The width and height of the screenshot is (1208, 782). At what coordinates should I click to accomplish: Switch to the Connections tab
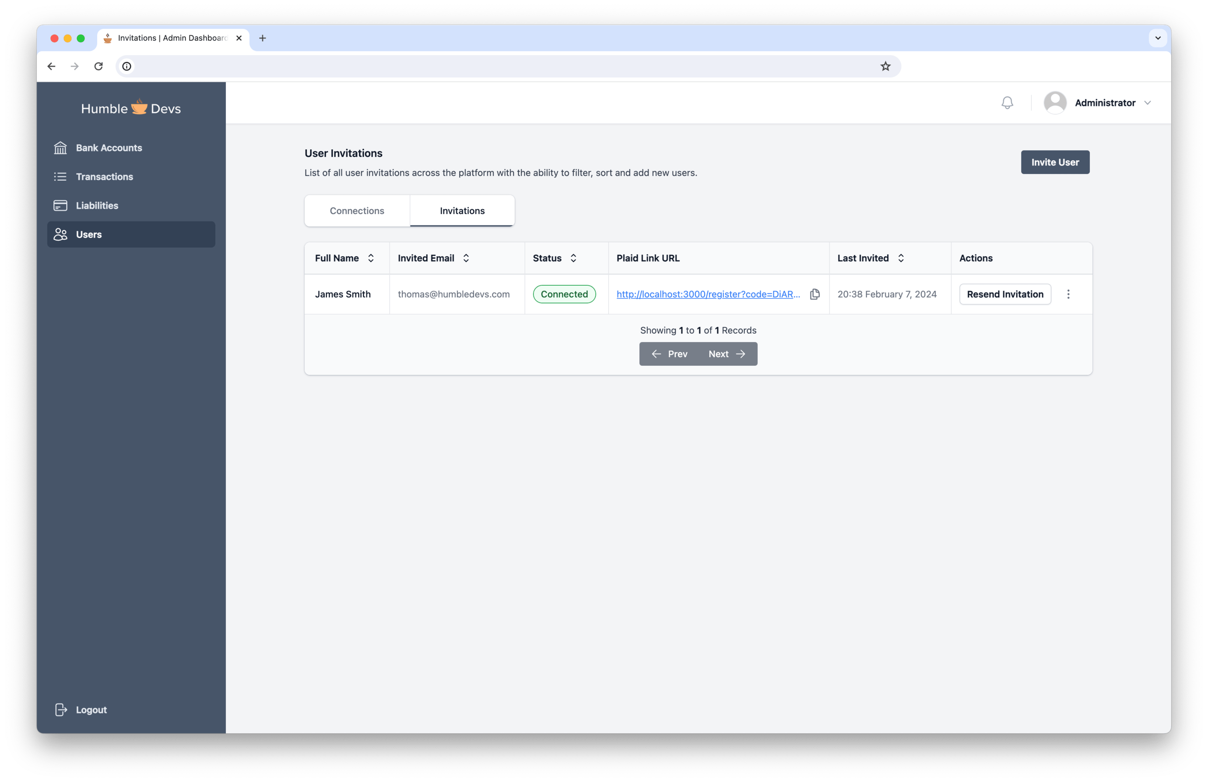pyautogui.click(x=357, y=210)
